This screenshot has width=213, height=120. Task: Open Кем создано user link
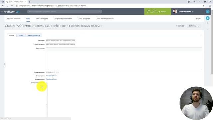tap(51, 76)
